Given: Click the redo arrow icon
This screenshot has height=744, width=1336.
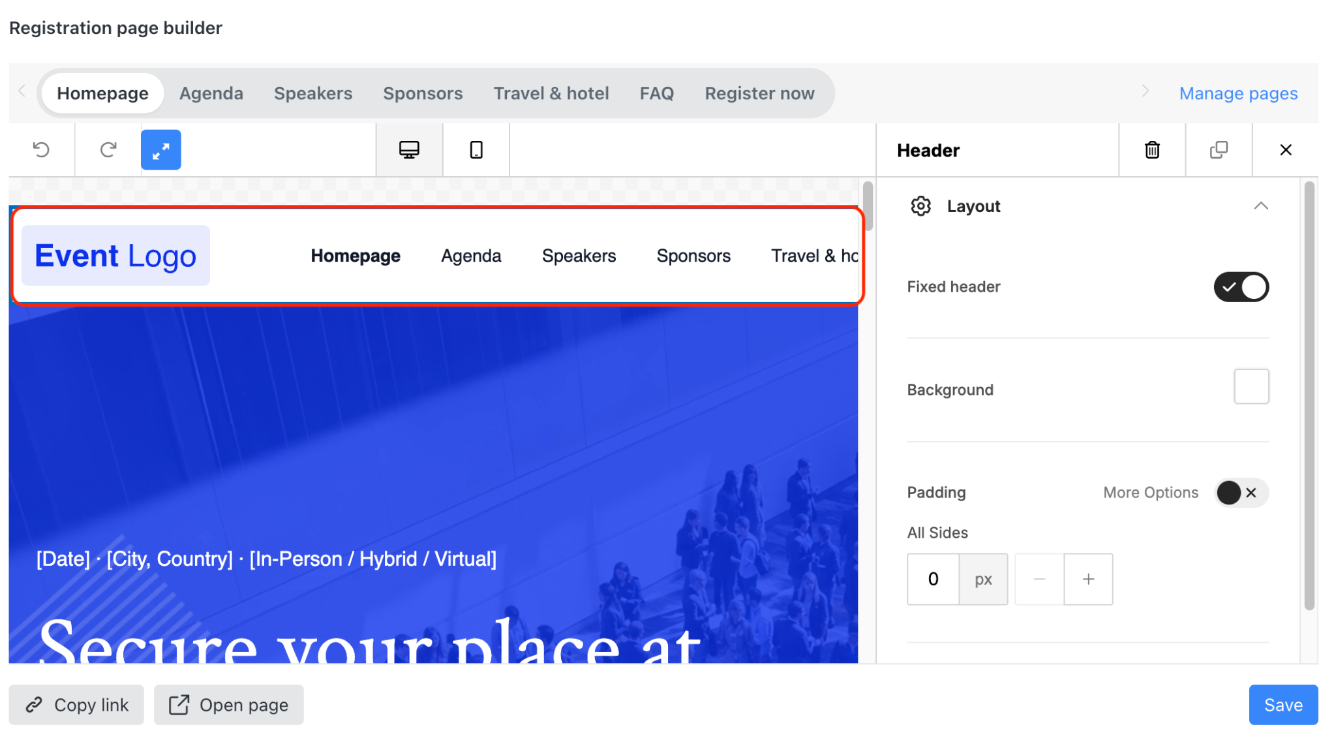Looking at the screenshot, I should point(108,150).
